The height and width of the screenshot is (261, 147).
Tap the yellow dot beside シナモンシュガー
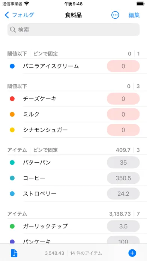12,130
